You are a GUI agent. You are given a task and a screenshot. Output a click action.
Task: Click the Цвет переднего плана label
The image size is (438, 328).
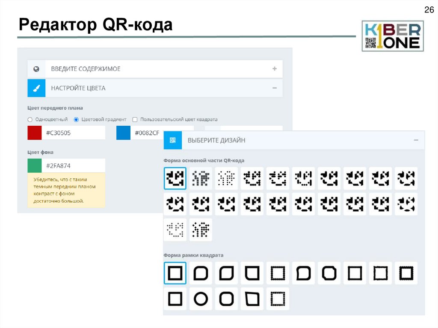tap(55, 108)
